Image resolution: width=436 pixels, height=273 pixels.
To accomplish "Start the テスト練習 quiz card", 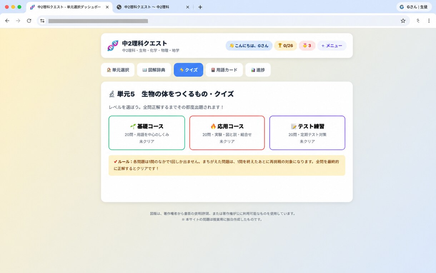I will pyautogui.click(x=307, y=133).
